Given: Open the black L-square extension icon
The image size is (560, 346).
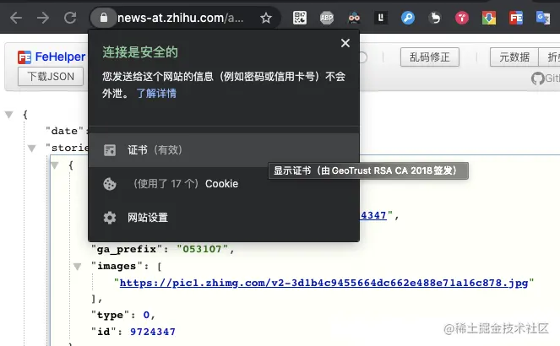Looking at the screenshot, I should pos(381,18).
